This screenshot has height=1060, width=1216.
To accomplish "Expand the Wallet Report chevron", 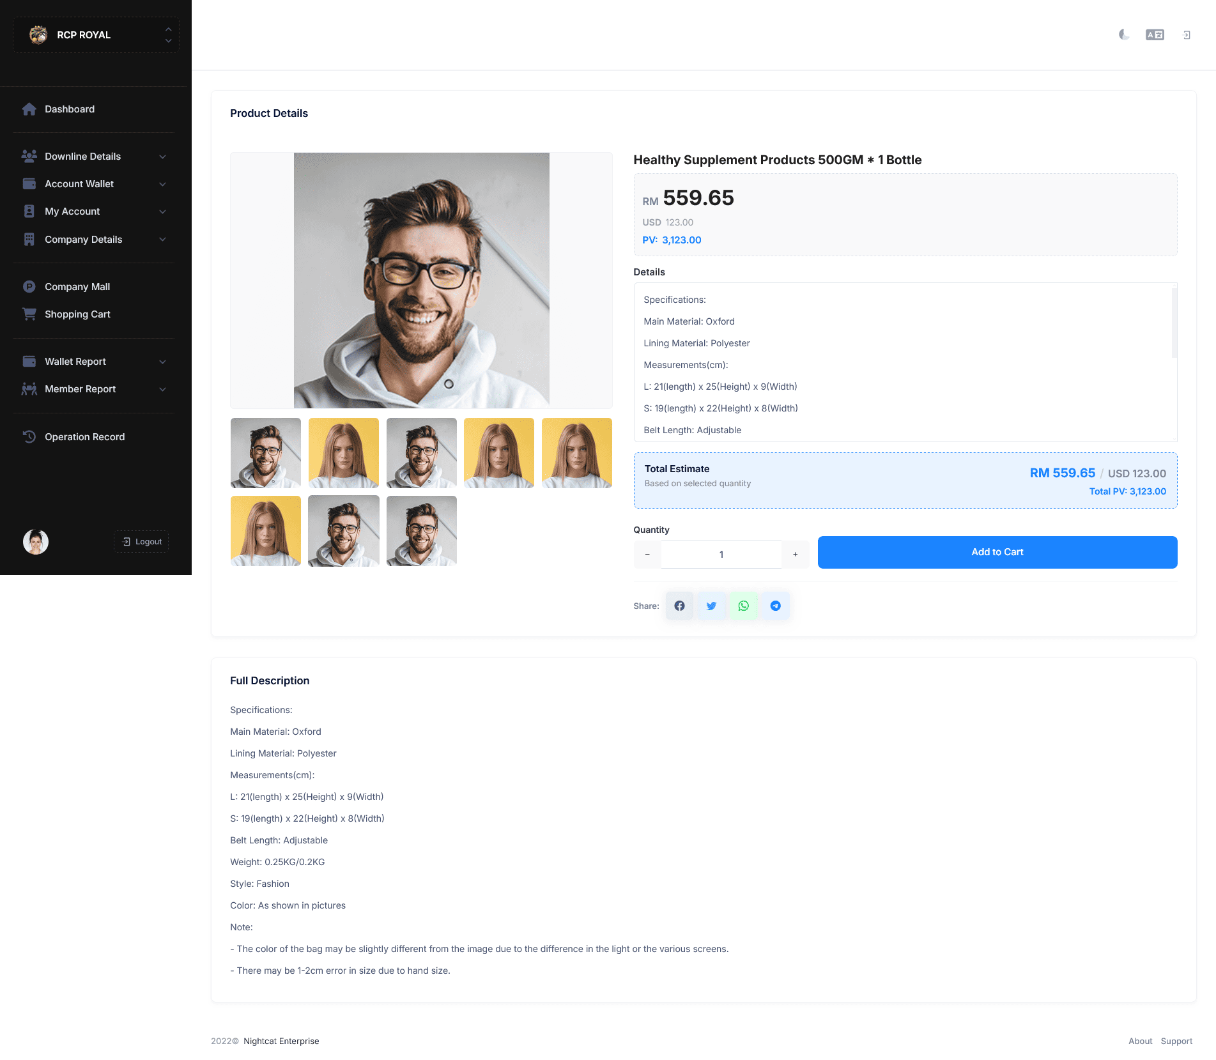I will 162,362.
